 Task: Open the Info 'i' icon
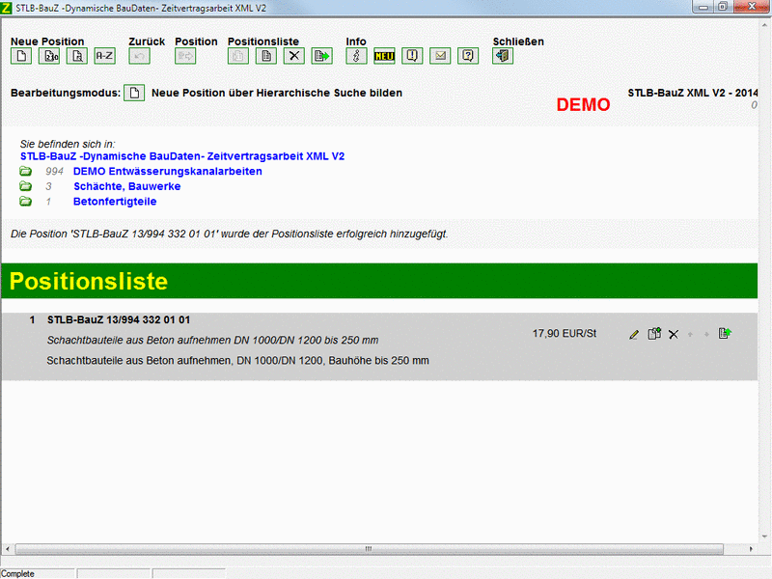tap(356, 56)
